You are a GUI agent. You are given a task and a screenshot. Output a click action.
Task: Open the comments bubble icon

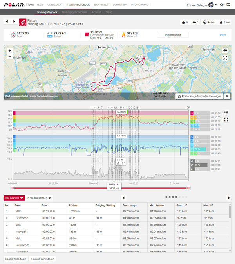pyautogui.click(x=195, y=22)
